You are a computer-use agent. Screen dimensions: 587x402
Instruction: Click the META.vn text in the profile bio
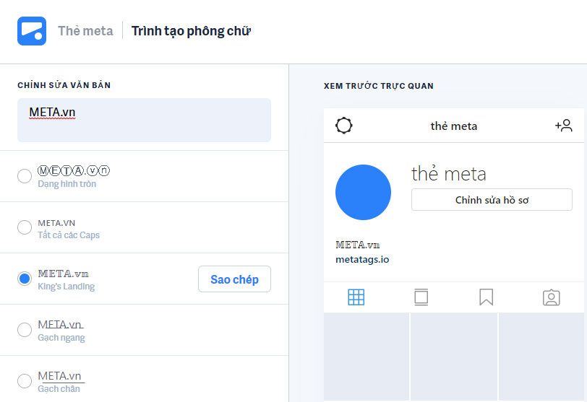click(x=358, y=245)
